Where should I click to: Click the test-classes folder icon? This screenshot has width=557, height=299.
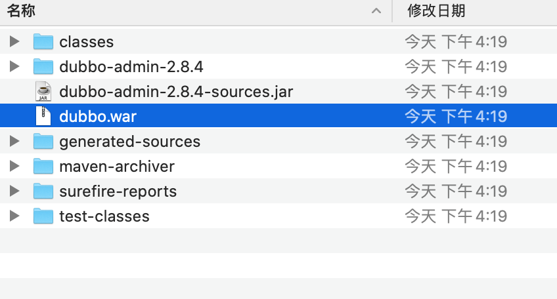[43, 216]
